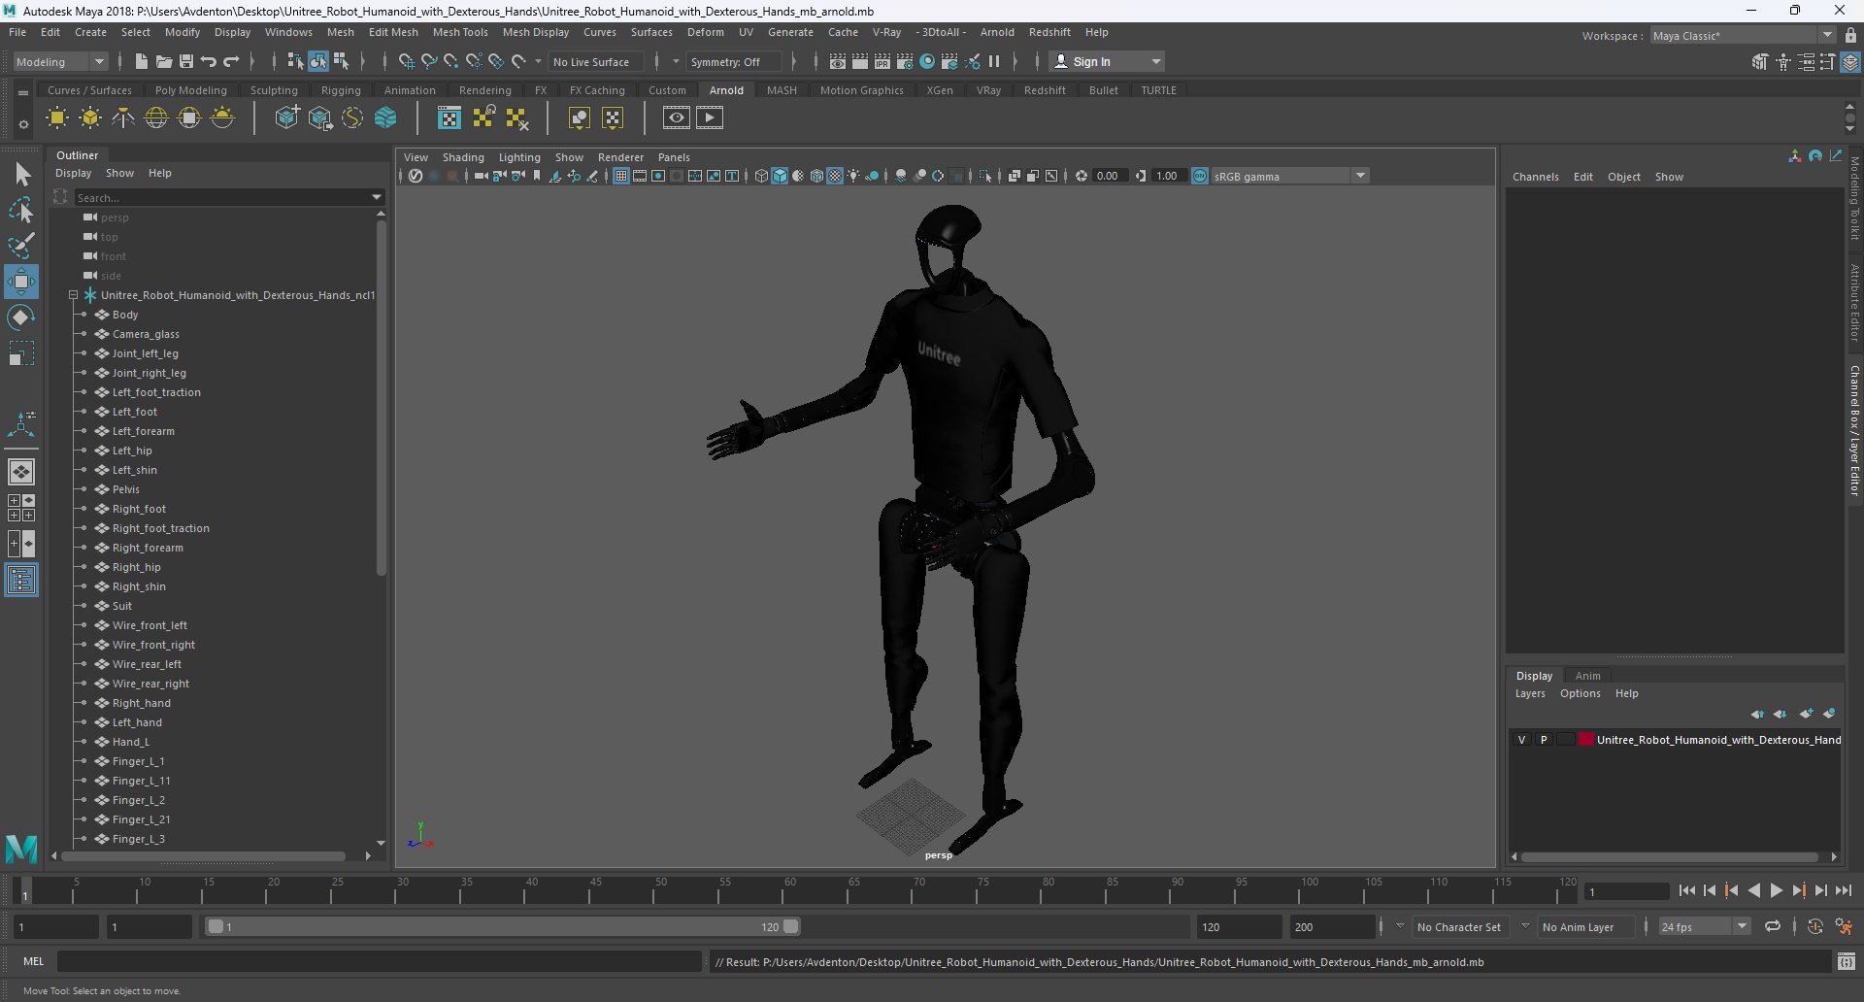Open the Outliner search filter dropdown

click(x=378, y=197)
